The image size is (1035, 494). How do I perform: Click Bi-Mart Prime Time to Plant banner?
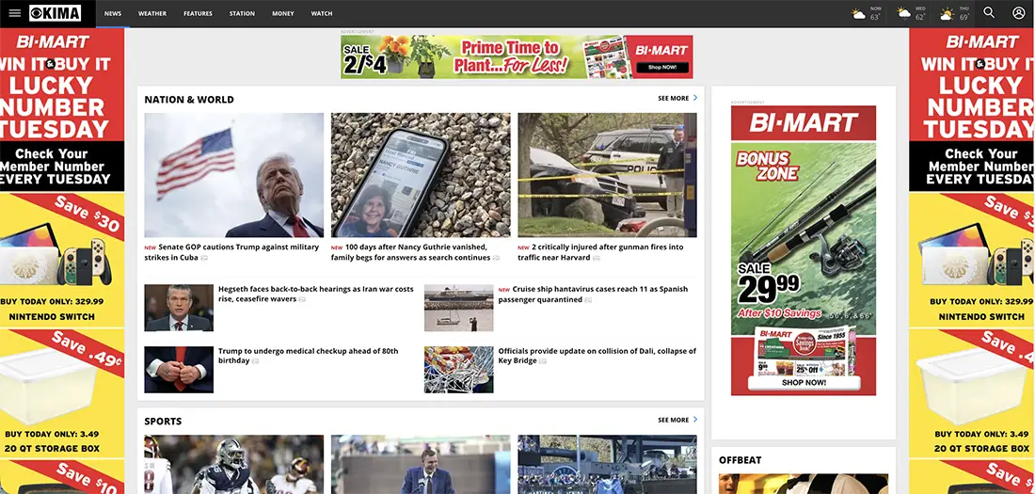[517, 56]
